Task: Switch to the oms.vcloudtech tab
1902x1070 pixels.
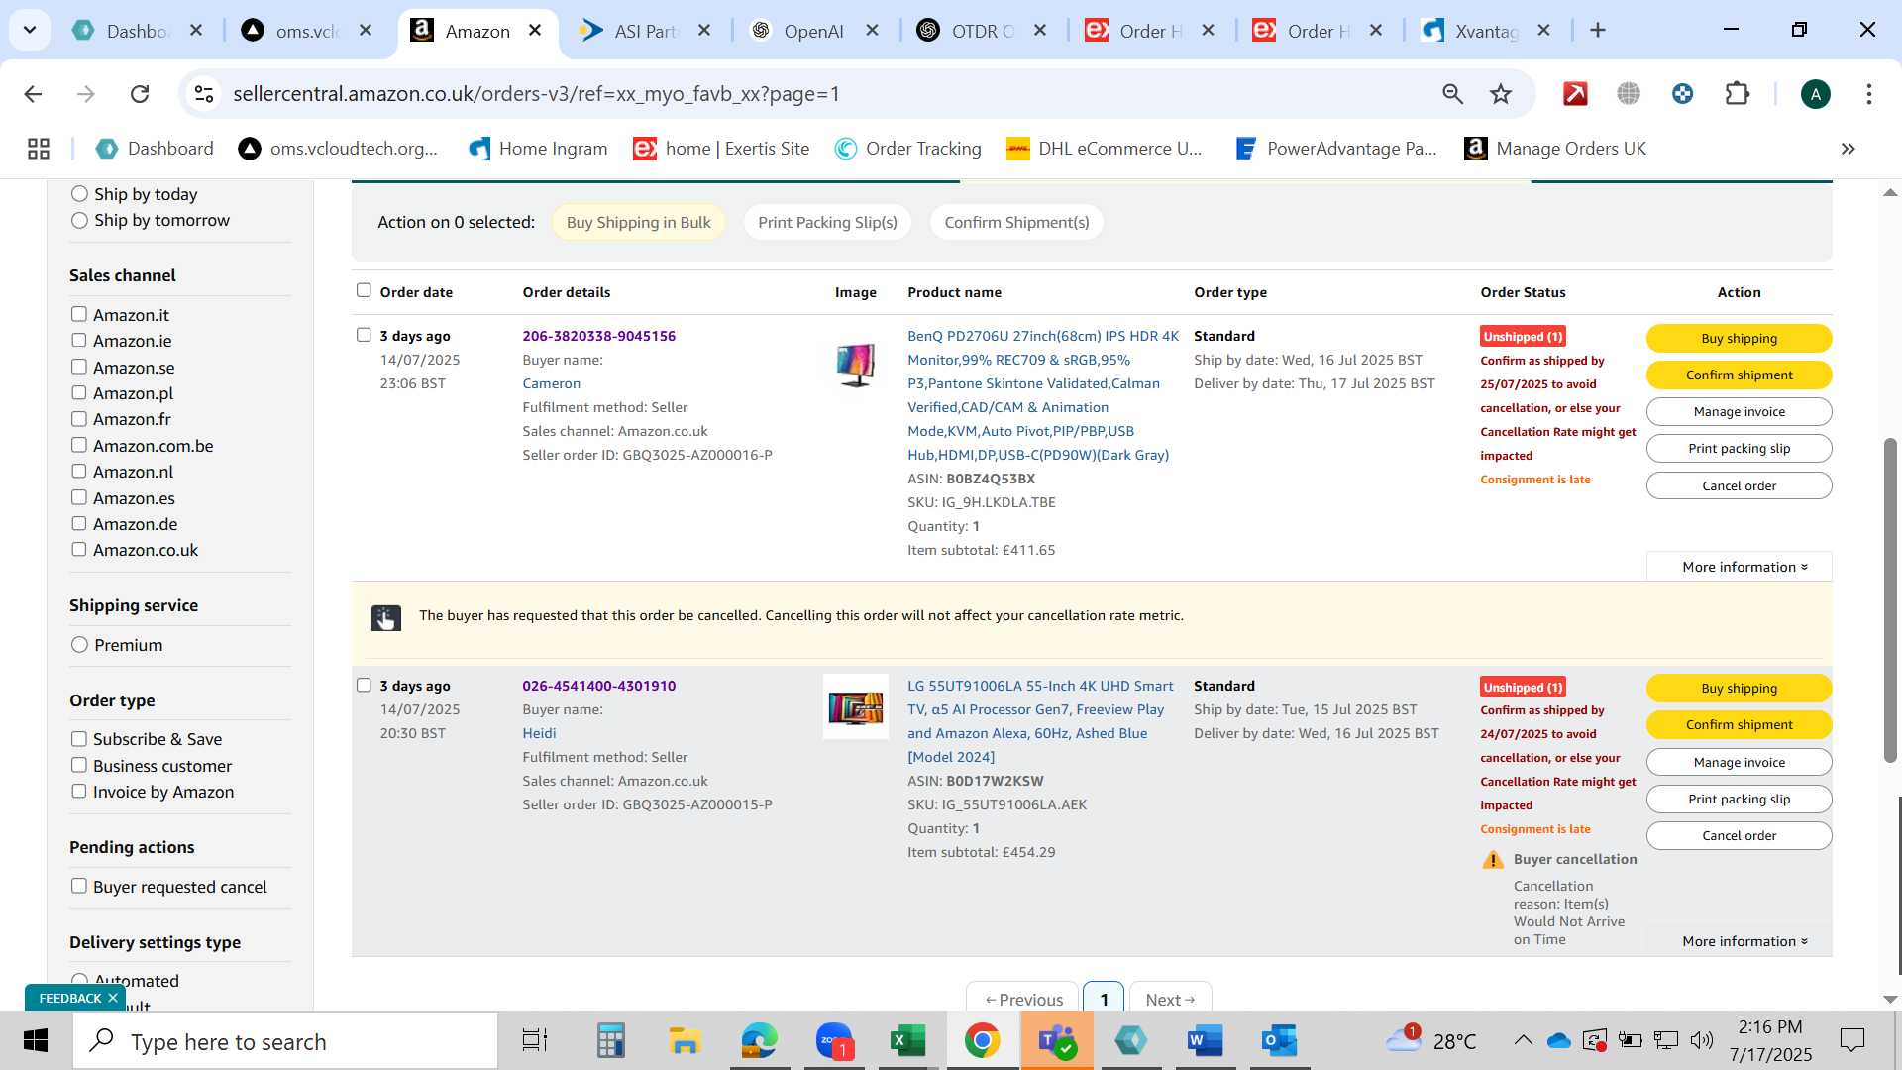Action: 307,31
